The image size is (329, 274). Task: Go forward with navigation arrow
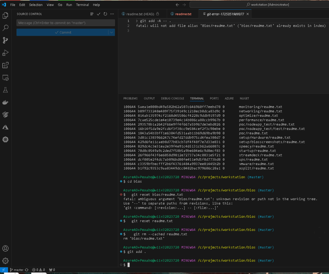coord(184,5)
